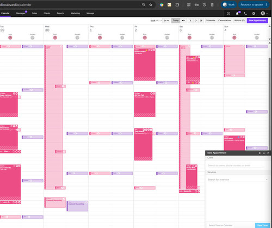Click the history clock extension icon
Screen dimensions: 272x228
click(205, 5)
